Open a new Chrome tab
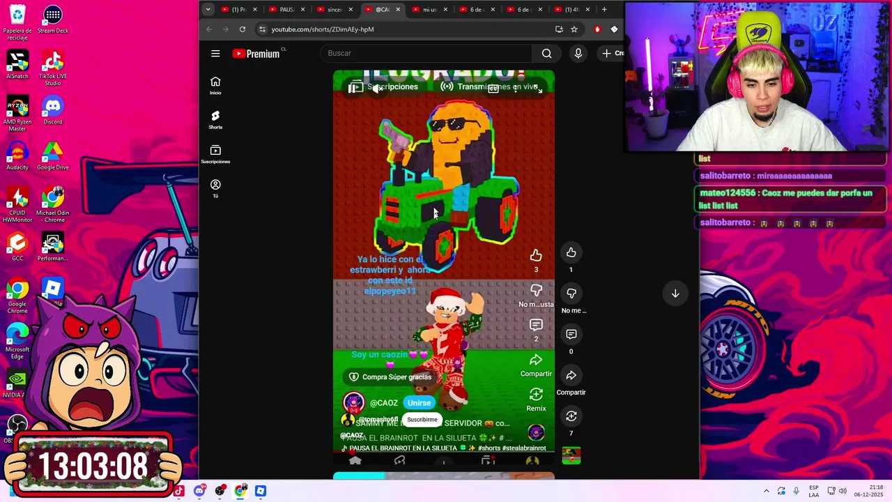892x502 pixels. [x=604, y=10]
